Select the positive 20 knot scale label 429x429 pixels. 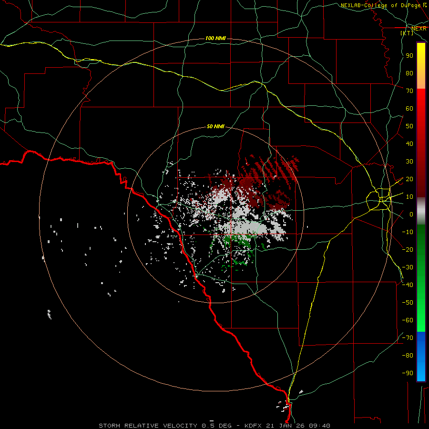409,179
